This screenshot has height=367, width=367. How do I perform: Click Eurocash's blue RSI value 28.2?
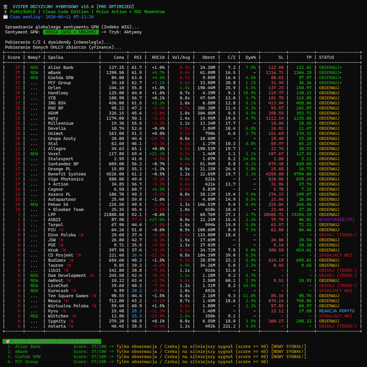[x=137, y=291]
